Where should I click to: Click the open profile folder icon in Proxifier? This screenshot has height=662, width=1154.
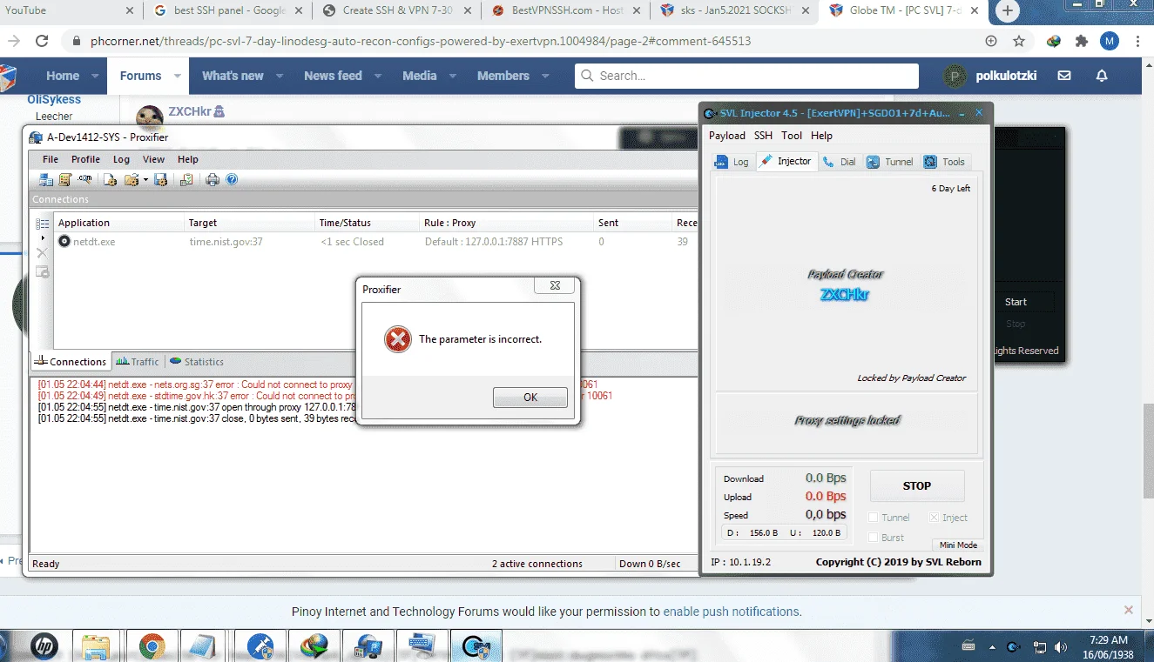[132, 179]
